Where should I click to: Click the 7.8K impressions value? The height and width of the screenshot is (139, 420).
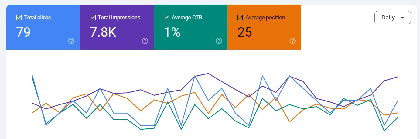click(x=103, y=32)
